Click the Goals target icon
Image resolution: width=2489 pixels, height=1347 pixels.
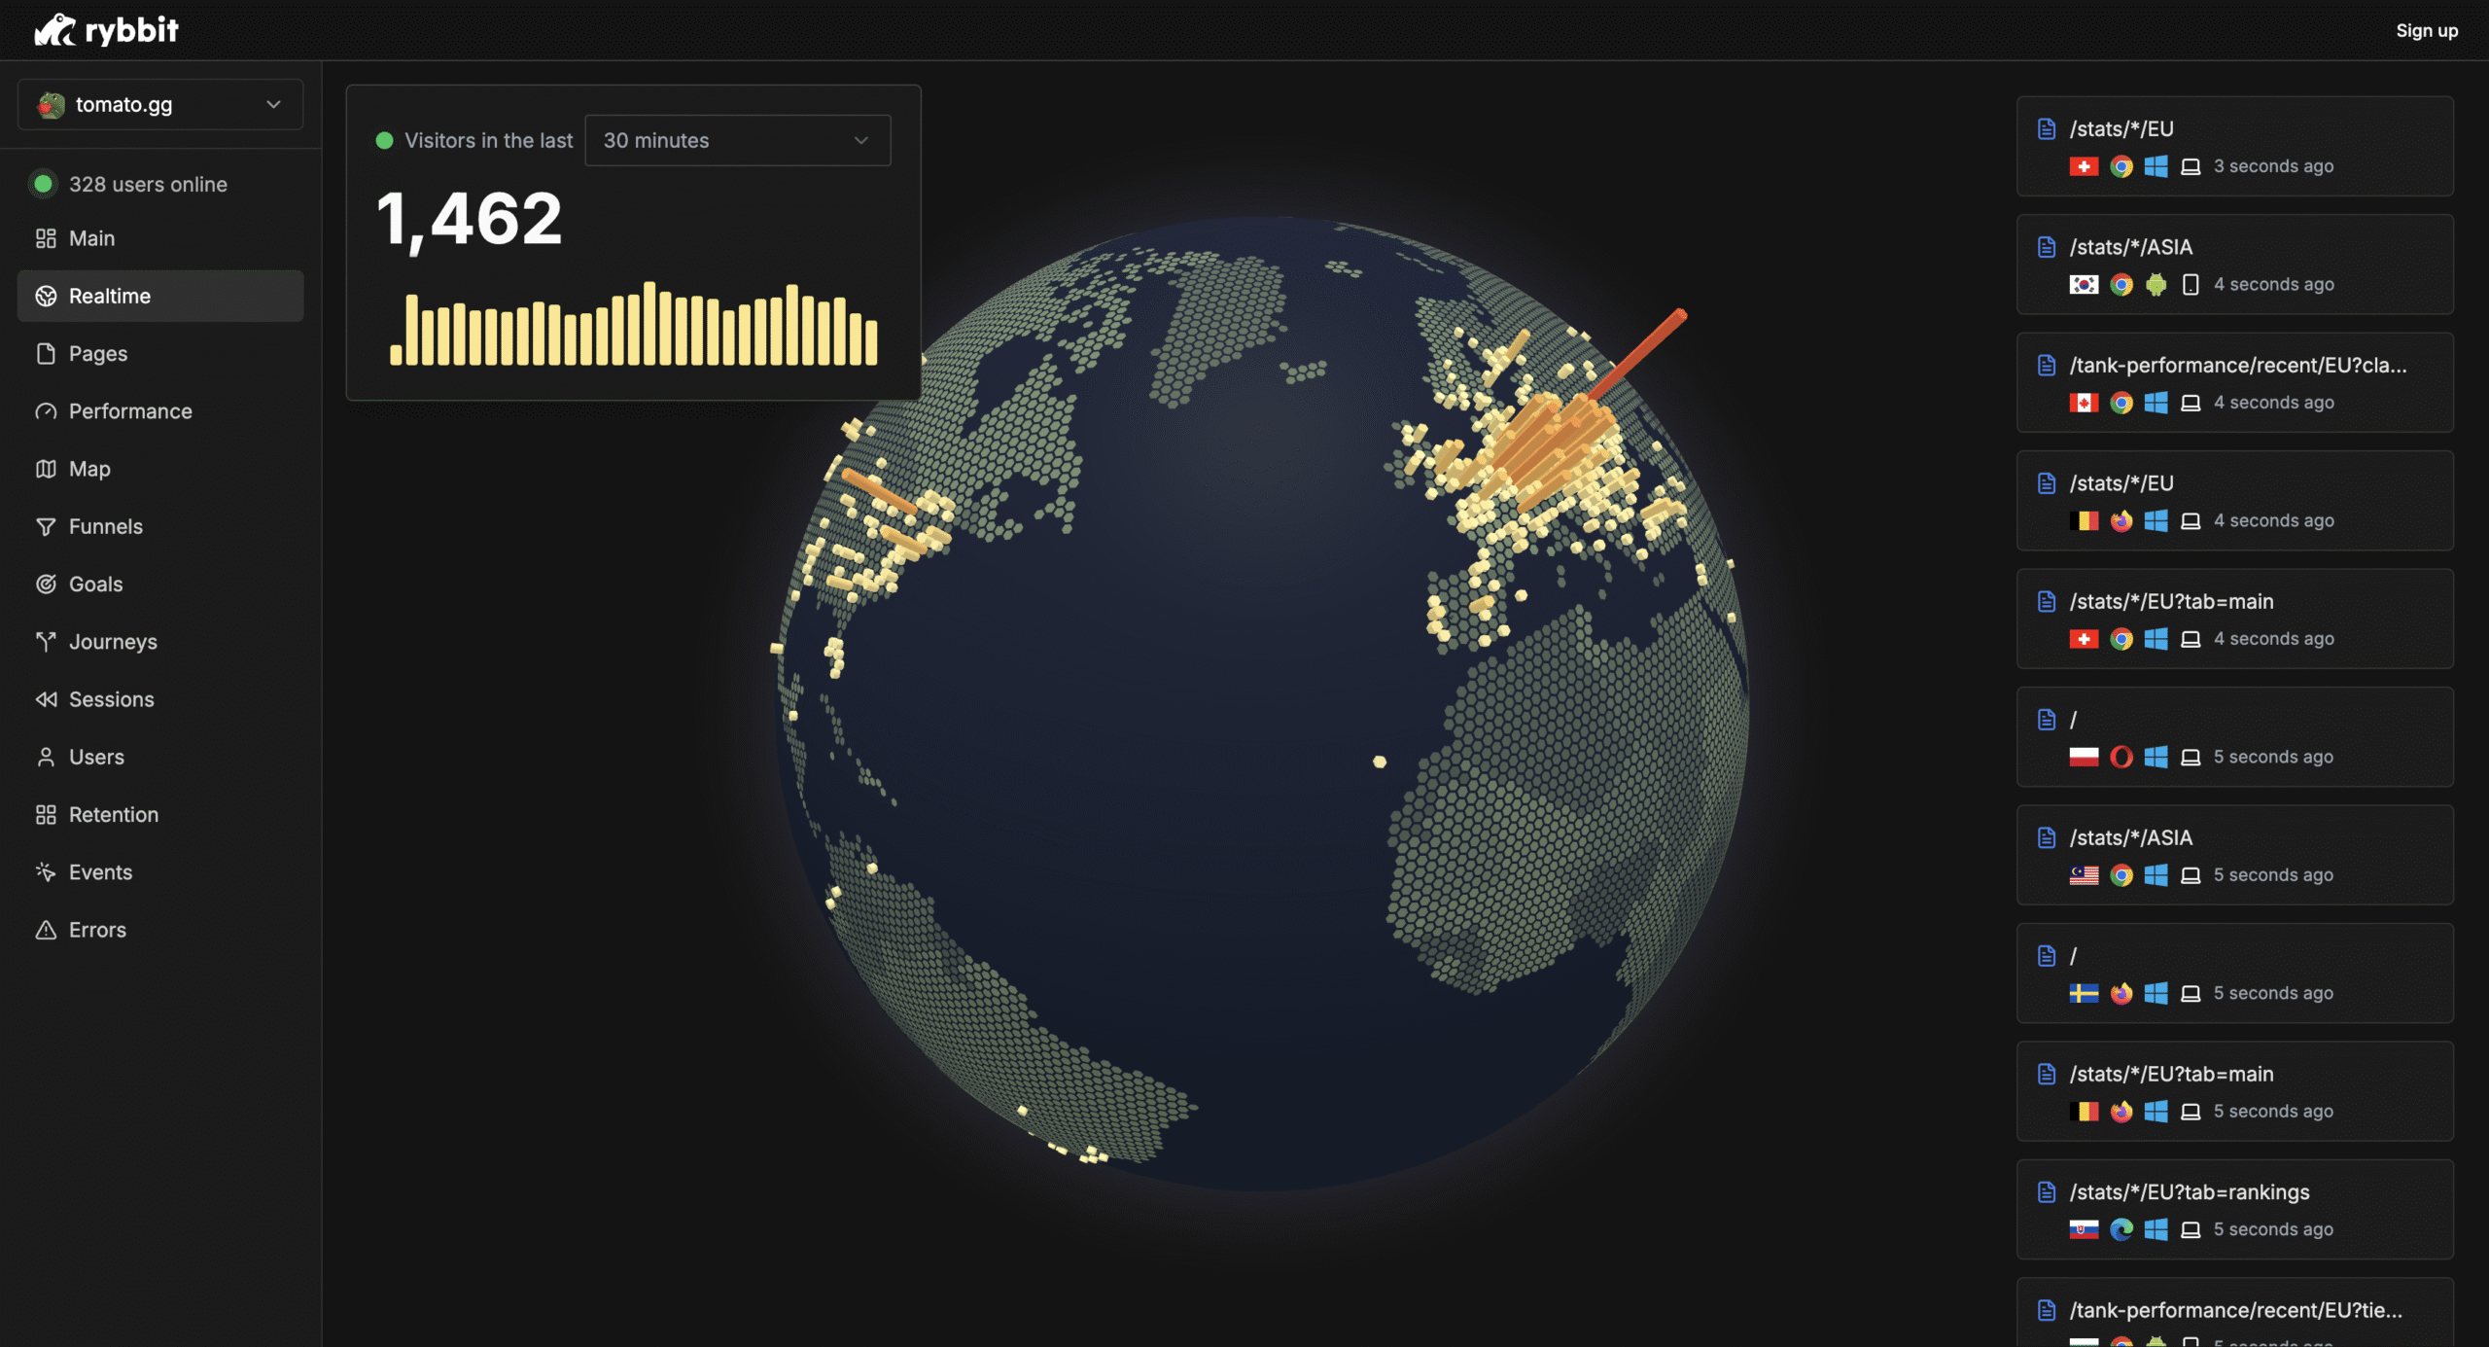pos(46,584)
